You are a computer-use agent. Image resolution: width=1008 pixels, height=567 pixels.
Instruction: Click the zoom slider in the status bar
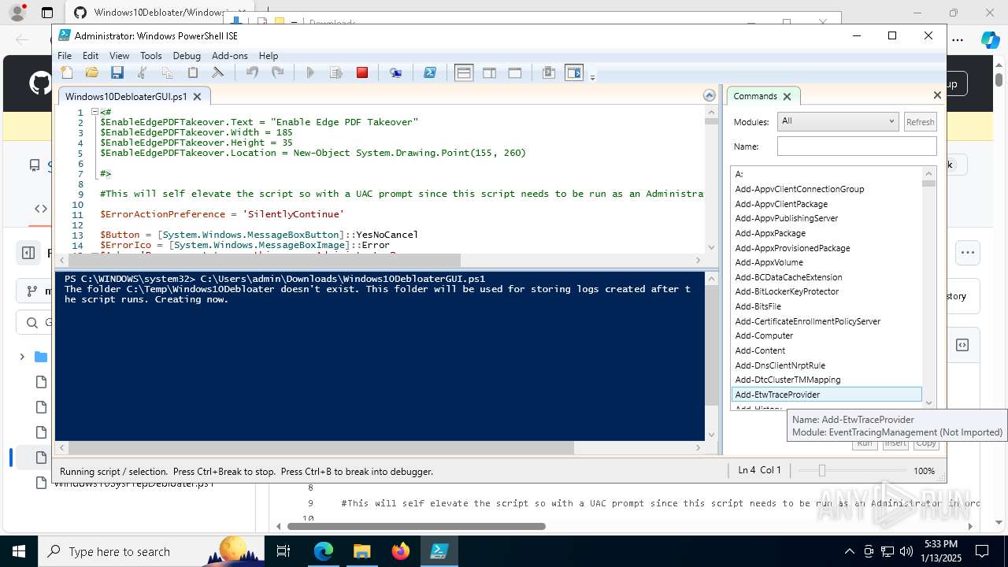tap(850, 470)
